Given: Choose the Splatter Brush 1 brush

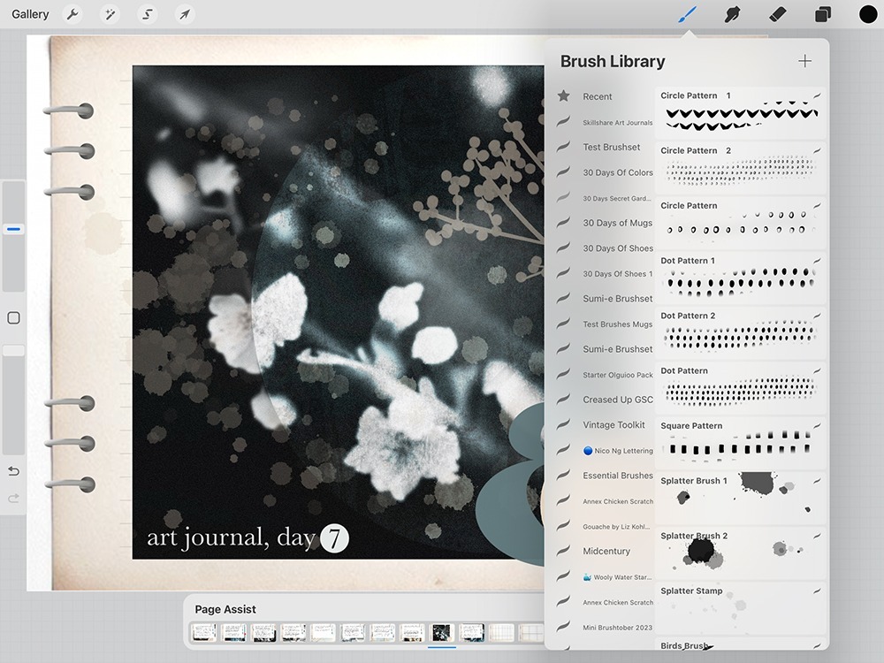Looking at the screenshot, I should [740, 498].
